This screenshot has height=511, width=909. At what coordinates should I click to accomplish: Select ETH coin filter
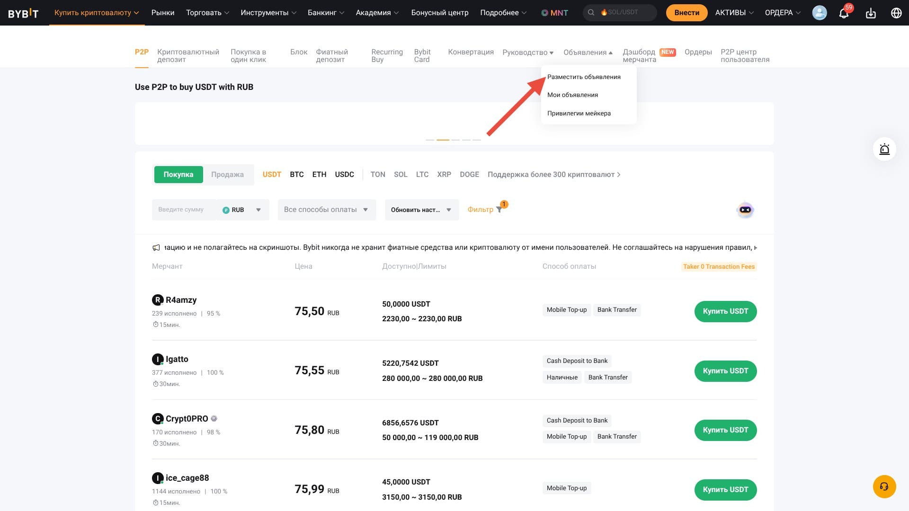[319, 175]
